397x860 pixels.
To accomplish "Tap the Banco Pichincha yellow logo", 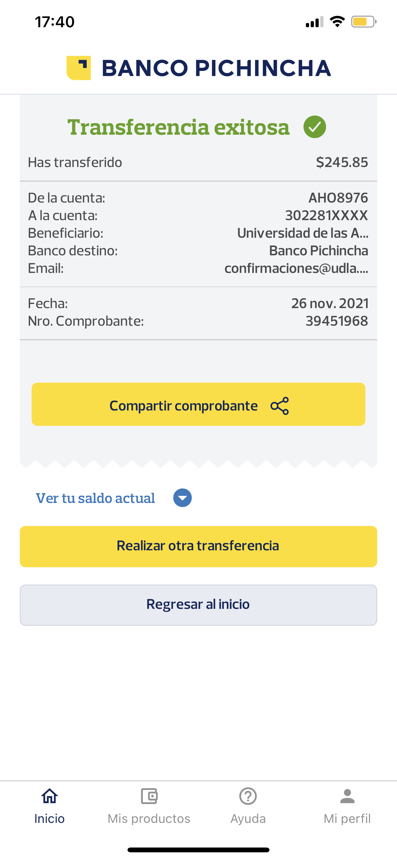I will tap(79, 68).
